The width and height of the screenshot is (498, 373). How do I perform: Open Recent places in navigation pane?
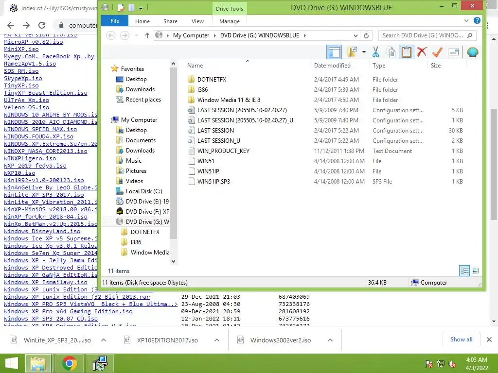[x=143, y=100]
